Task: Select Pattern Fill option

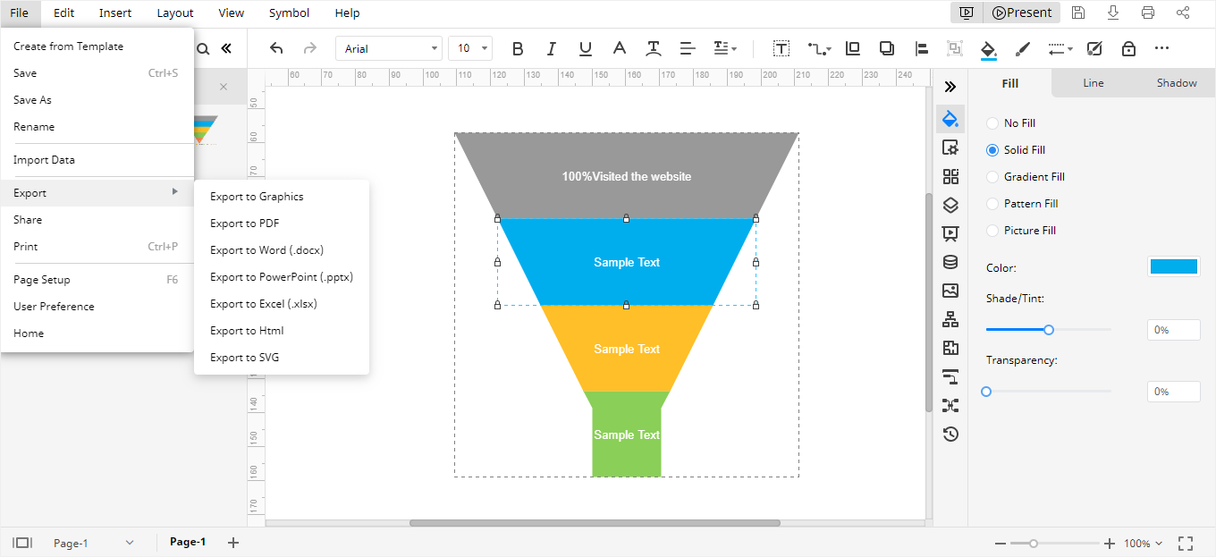Action: (x=992, y=204)
